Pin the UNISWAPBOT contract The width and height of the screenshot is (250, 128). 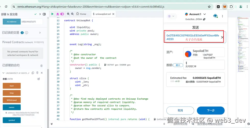coord(37,73)
